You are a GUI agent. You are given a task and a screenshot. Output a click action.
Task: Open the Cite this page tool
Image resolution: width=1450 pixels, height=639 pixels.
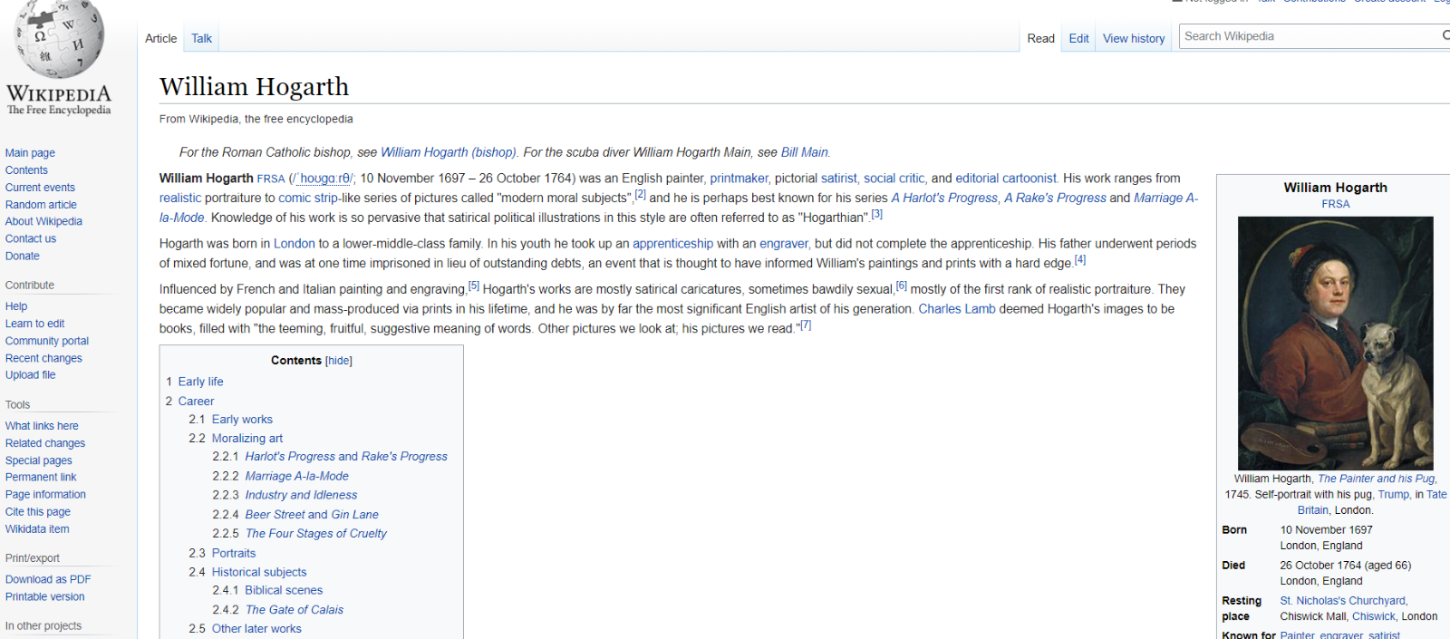37,511
